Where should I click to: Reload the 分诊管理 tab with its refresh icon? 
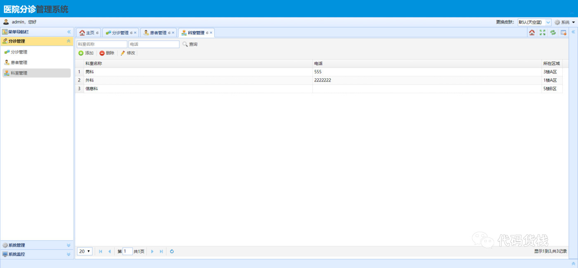pos(131,33)
